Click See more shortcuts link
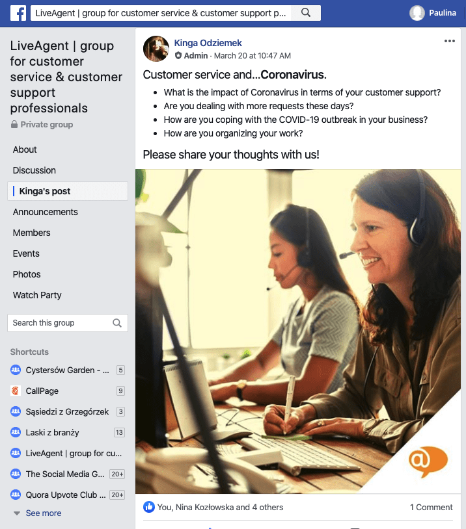 pyautogui.click(x=44, y=513)
